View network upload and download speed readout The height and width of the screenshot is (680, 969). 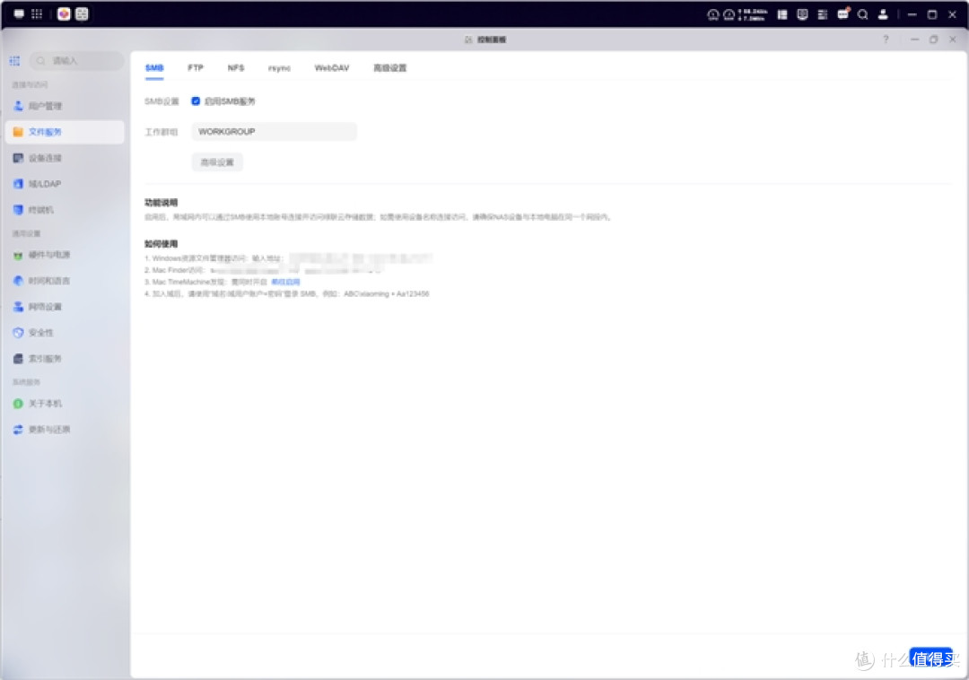click(x=754, y=14)
